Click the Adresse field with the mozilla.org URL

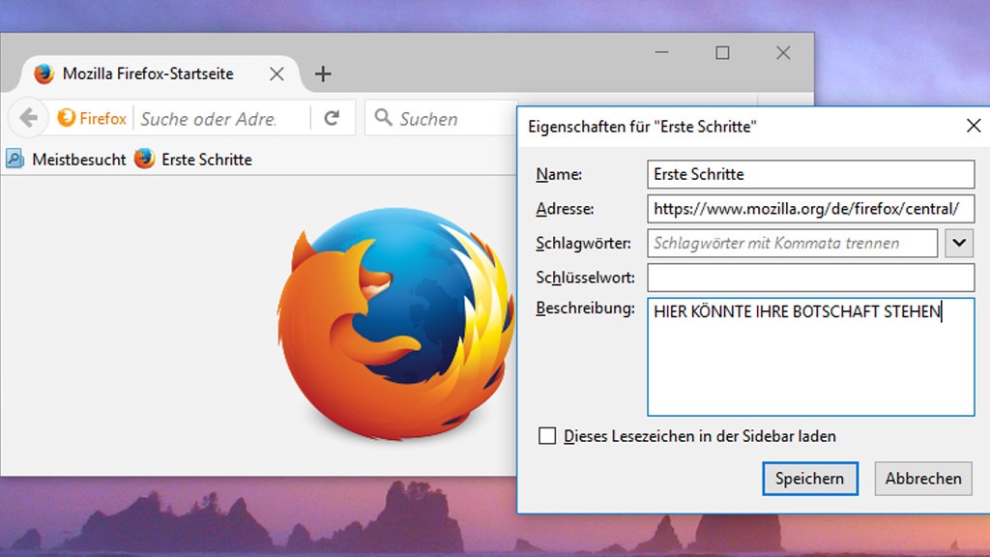(x=810, y=209)
